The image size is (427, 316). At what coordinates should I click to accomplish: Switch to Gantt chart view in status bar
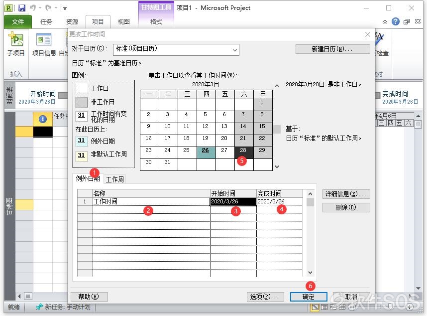point(315,307)
